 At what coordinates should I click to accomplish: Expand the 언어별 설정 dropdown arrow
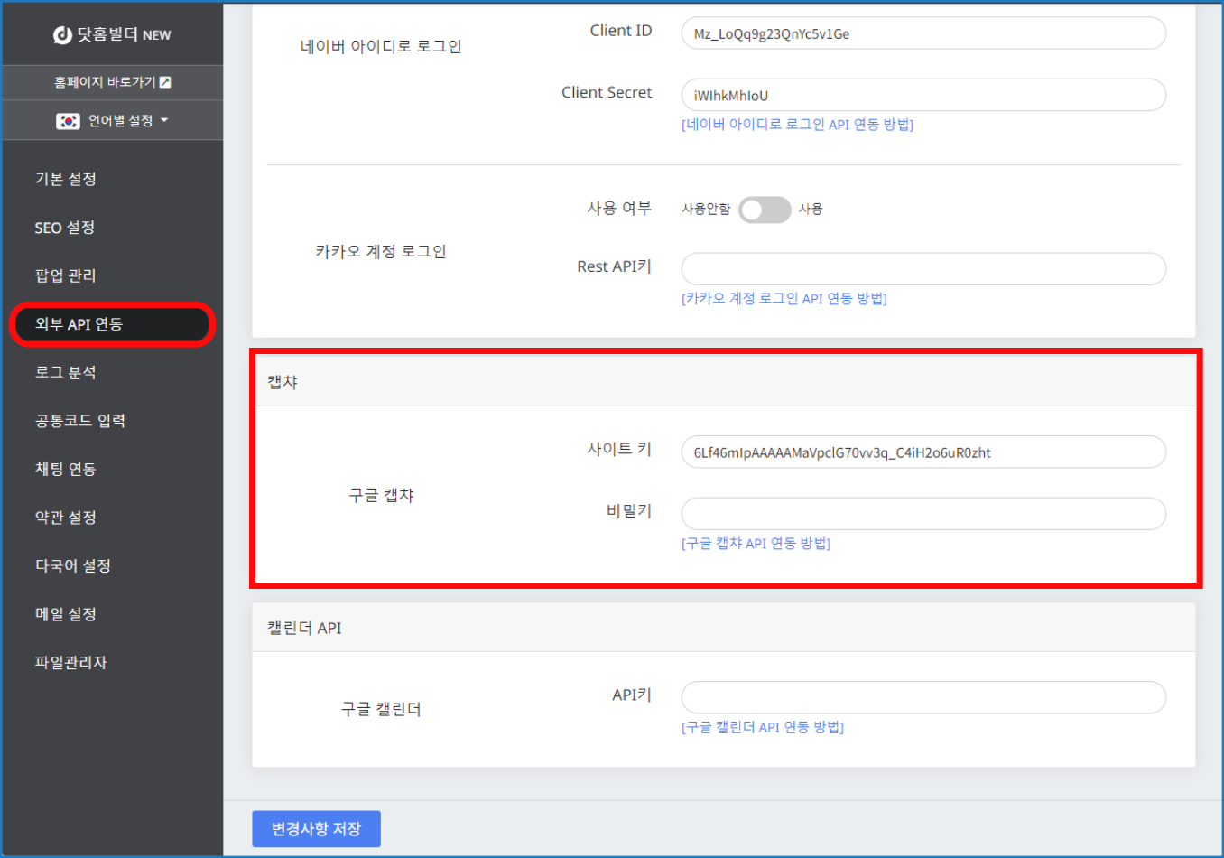click(x=164, y=120)
